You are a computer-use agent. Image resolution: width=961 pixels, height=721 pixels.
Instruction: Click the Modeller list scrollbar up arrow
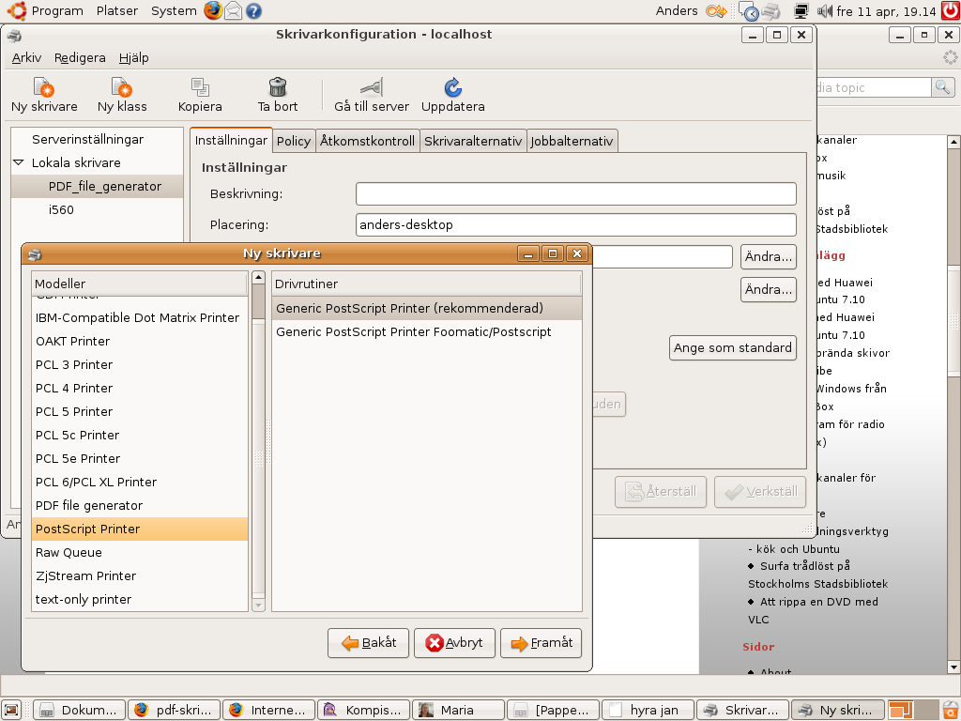pos(259,277)
